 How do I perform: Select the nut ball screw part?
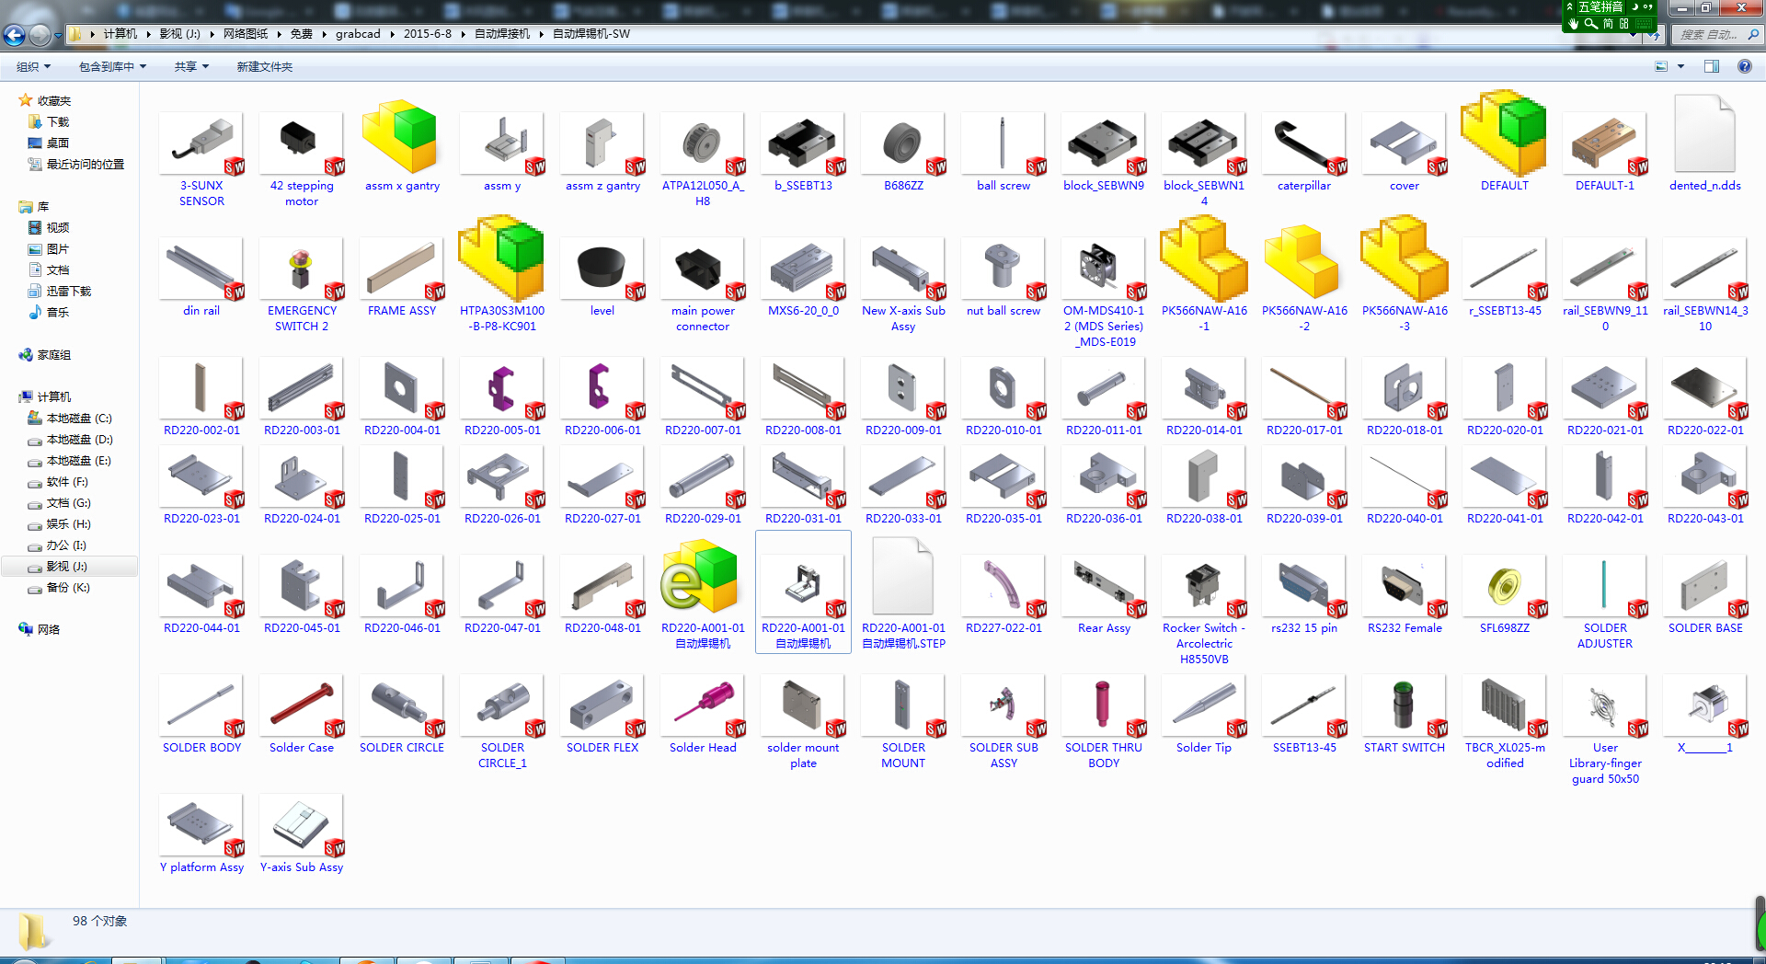[x=1003, y=278]
